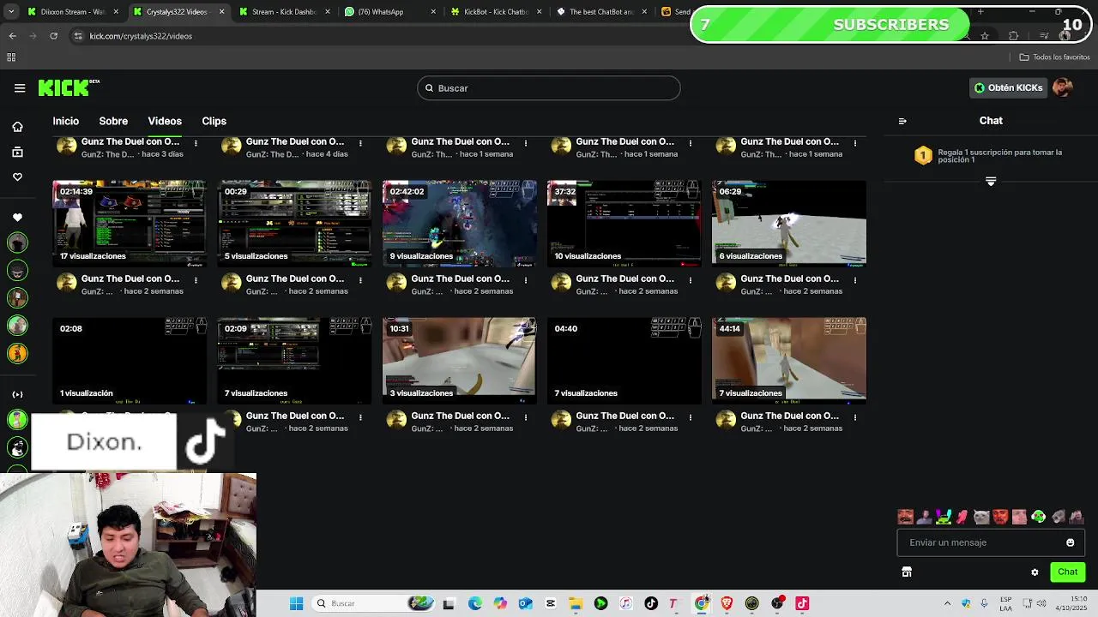1098x617 pixels.
Task: Open the Kick hamburger sidebar menu
Action: coord(20,88)
